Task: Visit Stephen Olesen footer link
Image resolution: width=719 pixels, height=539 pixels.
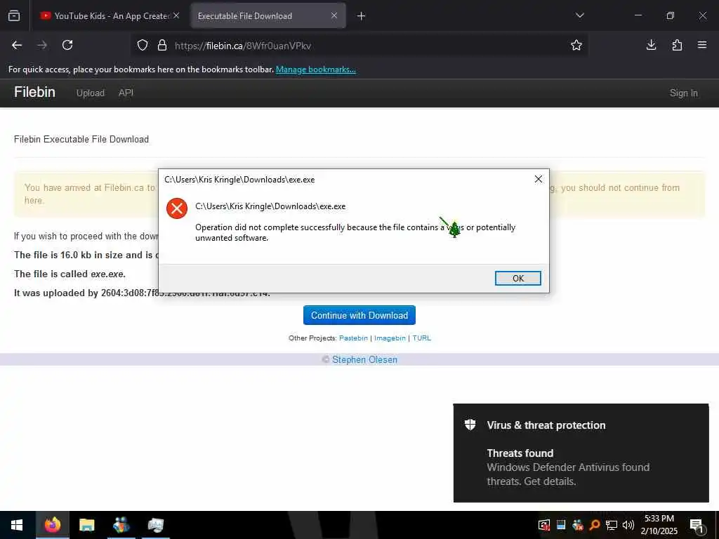Action: pyautogui.click(x=364, y=360)
